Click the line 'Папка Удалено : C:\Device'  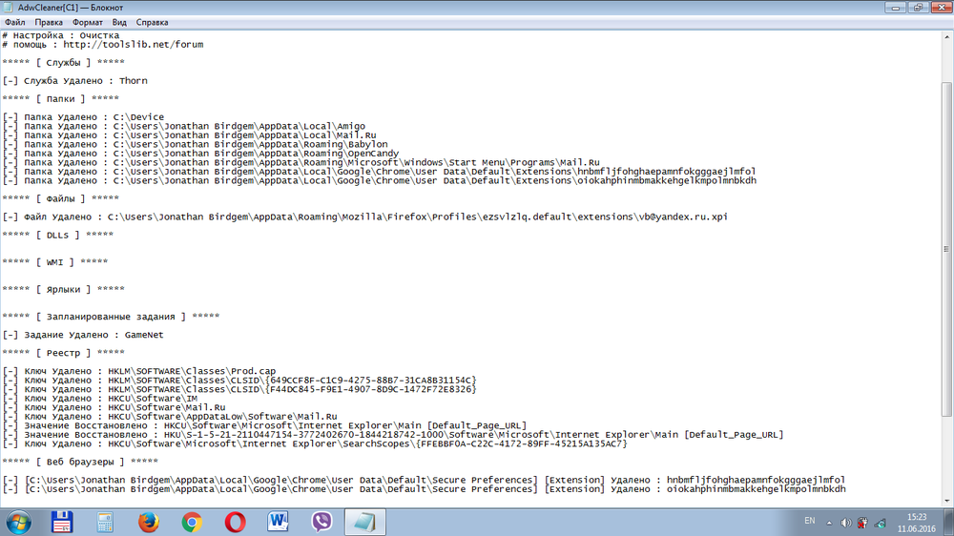click(83, 116)
